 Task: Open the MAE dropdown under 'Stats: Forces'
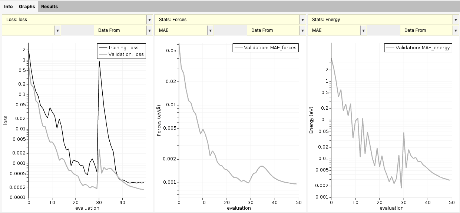(x=184, y=30)
